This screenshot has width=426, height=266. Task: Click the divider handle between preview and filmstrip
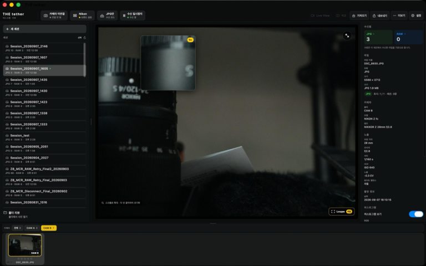pos(213,223)
